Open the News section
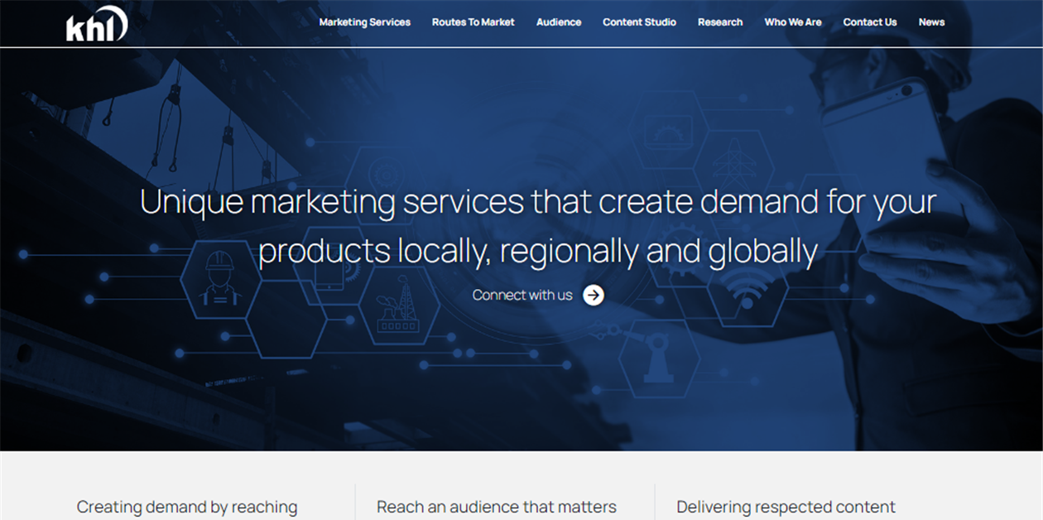This screenshot has height=520, width=1043. (931, 22)
